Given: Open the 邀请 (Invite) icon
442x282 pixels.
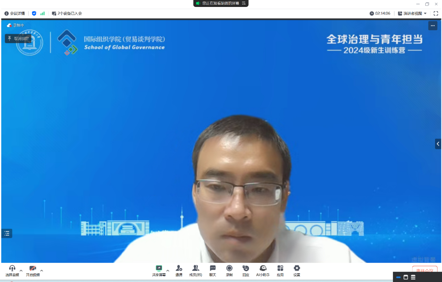Looking at the screenshot, I should pos(179,270).
